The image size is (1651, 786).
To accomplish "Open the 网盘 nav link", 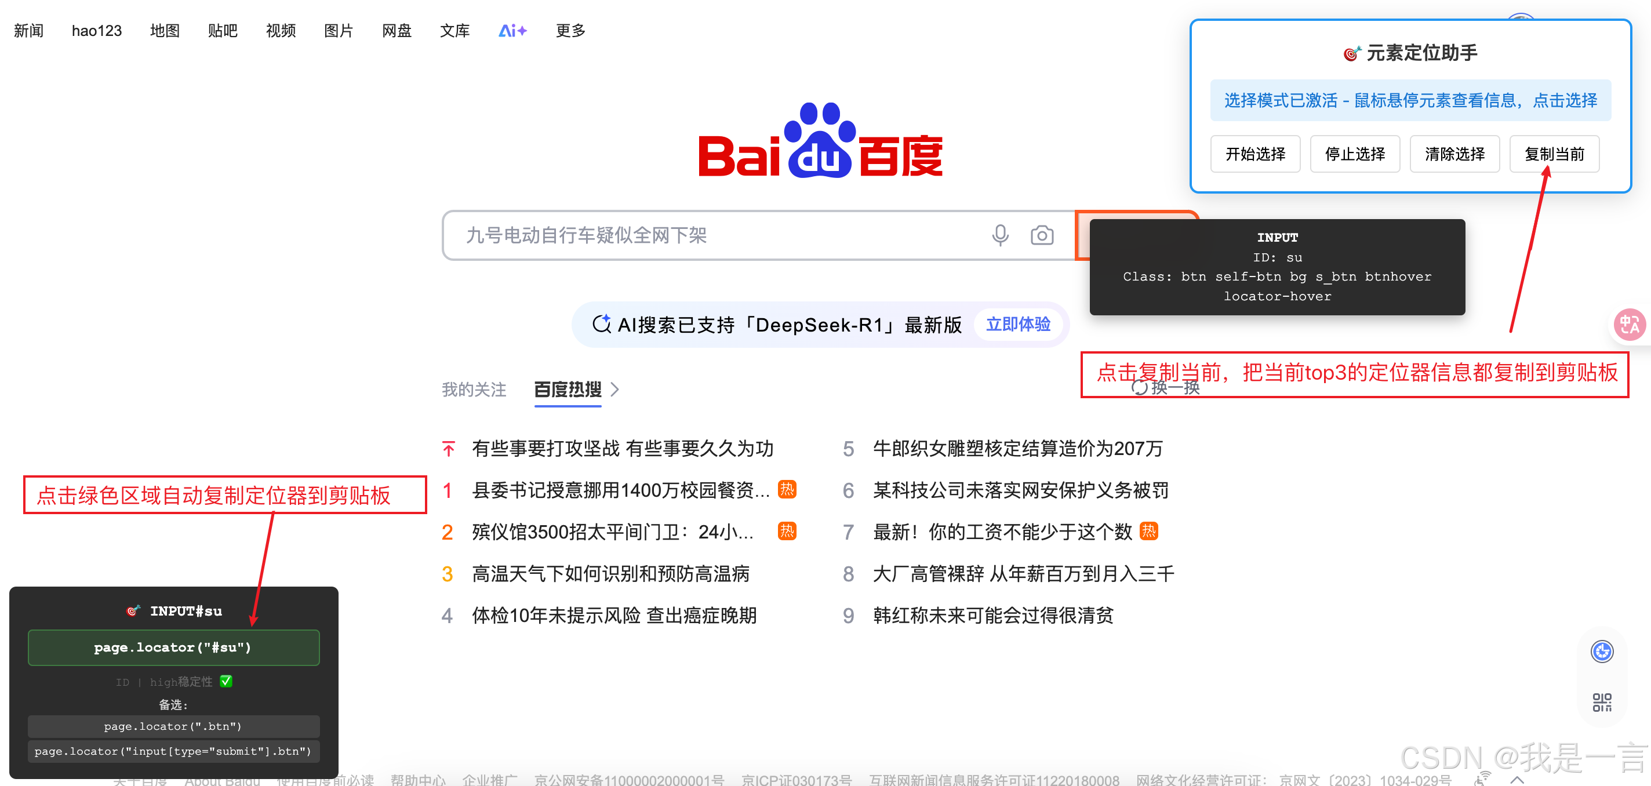I will pos(397,30).
